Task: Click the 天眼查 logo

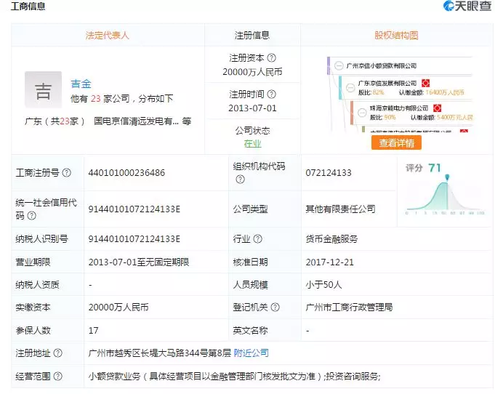Action: 467,7
